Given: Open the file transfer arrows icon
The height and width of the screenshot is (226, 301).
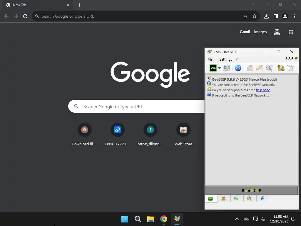Looking at the screenshot, I should (281, 68).
